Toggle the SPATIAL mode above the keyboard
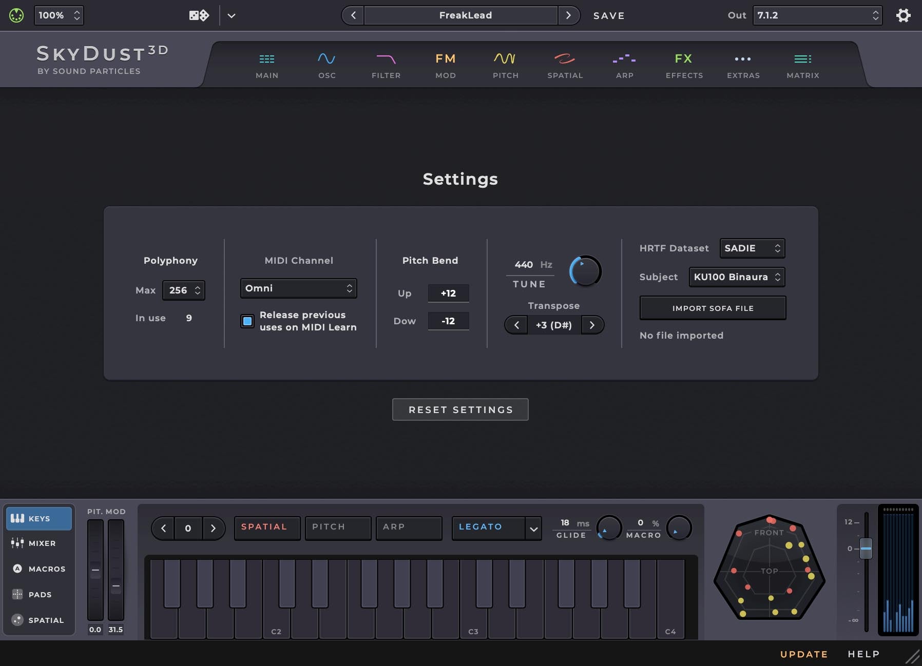Image resolution: width=922 pixels, height=666 pixels. pos(266,527)
